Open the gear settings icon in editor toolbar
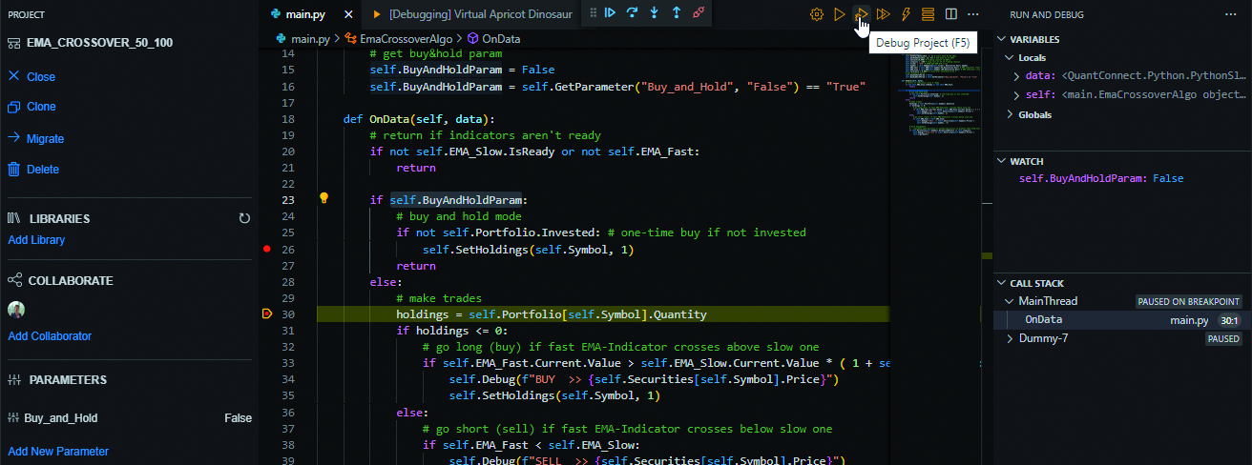1252x465 pixels. click(x=817, y=14)
